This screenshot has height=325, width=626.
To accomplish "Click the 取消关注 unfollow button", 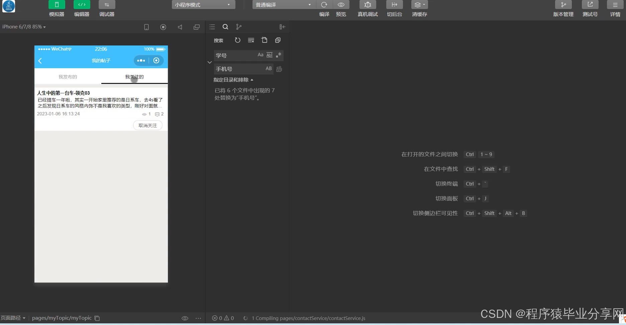I will pos(148,125).
